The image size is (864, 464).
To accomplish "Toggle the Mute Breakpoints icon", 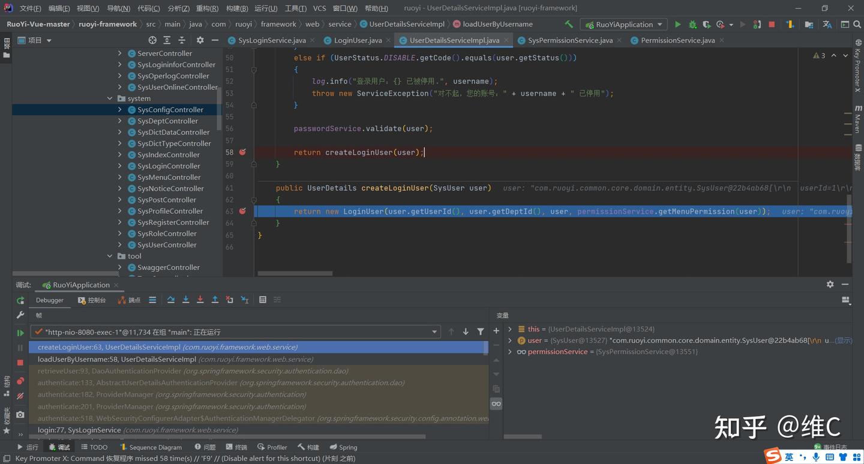I will pyautogui.click(x=20, y=396).
